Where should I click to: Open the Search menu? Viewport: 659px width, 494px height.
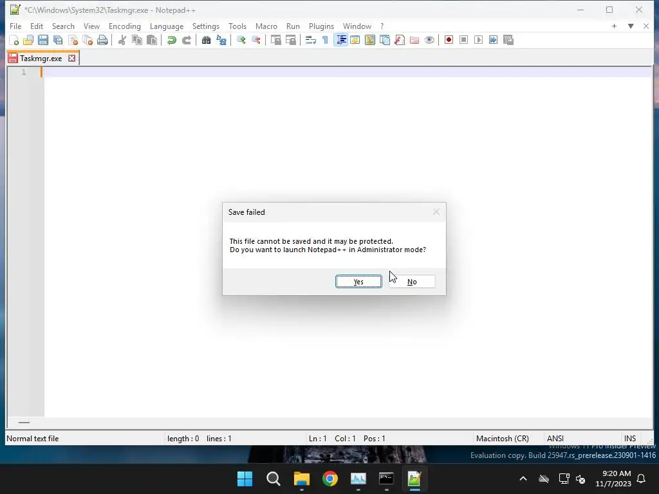(63, 26)
